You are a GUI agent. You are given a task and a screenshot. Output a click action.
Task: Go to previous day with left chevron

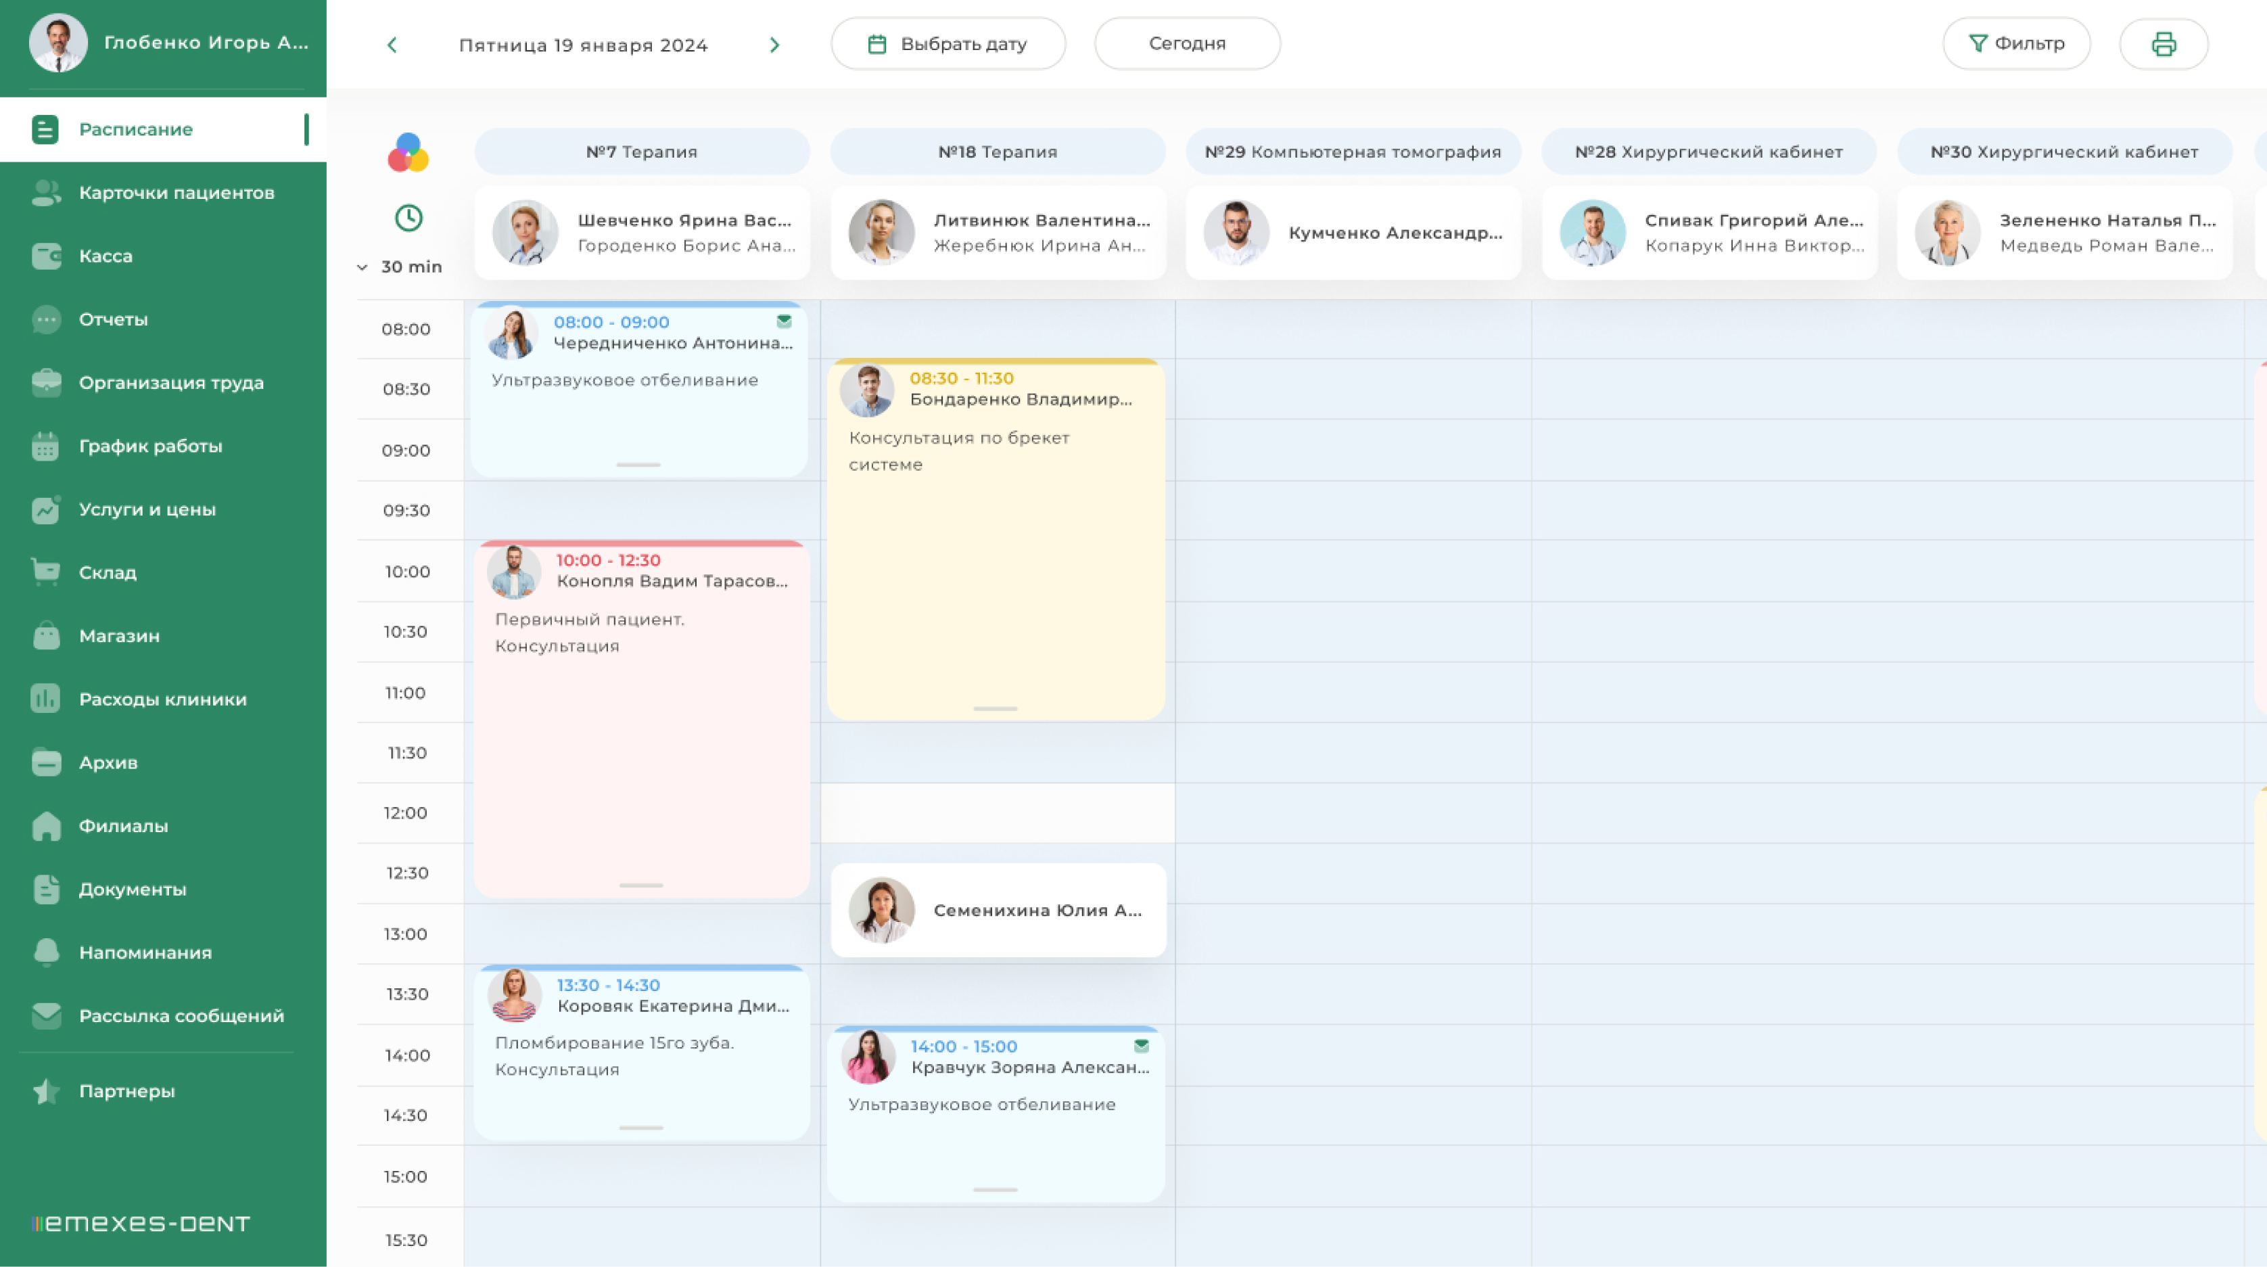click(392, 45)
